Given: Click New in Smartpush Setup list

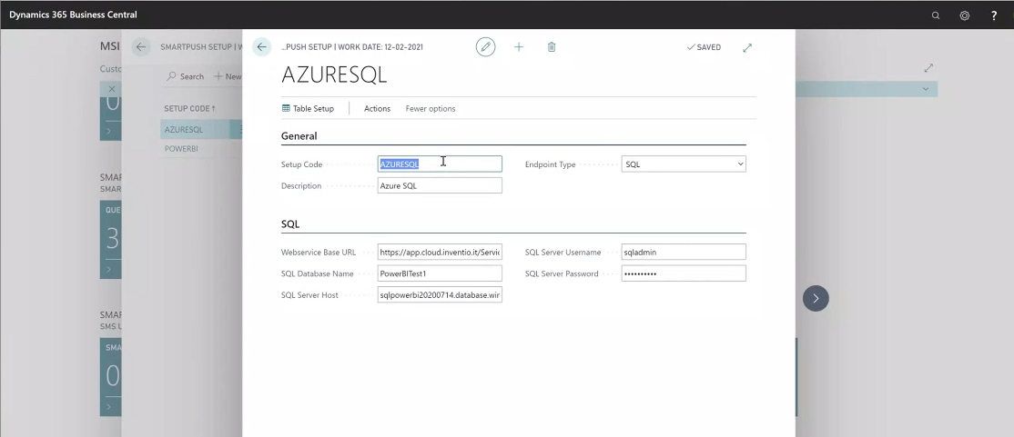Looking at the screenshot, I should (228, 76).
